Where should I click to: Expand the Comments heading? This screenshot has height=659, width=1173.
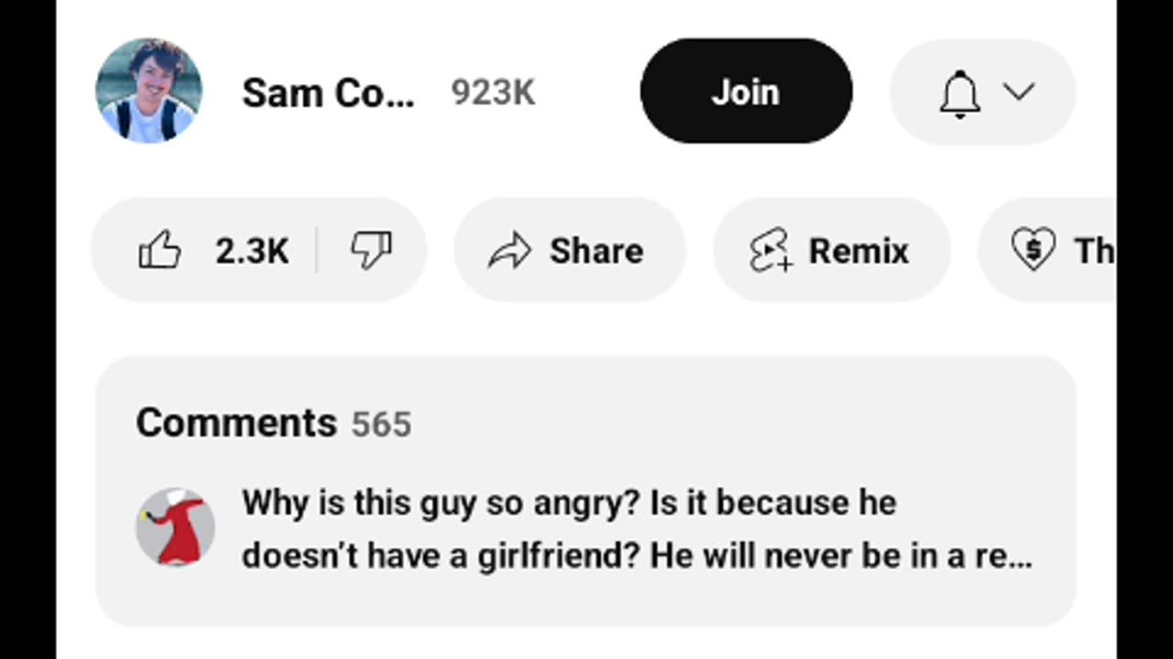coord(236,423)
